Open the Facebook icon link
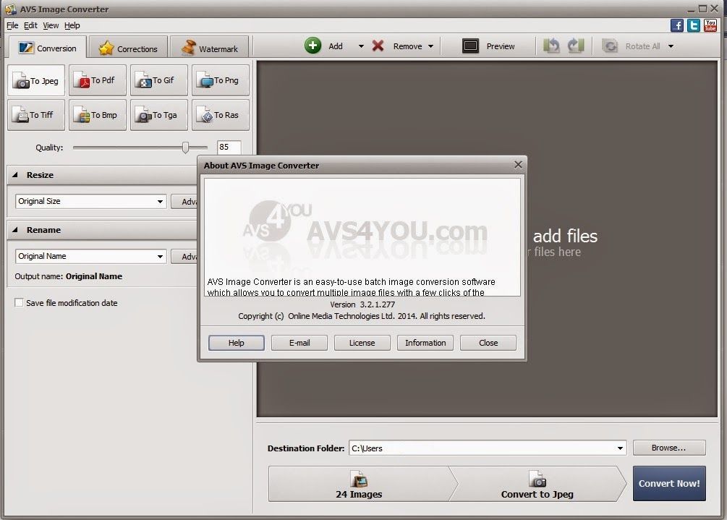 coord(677,25)
